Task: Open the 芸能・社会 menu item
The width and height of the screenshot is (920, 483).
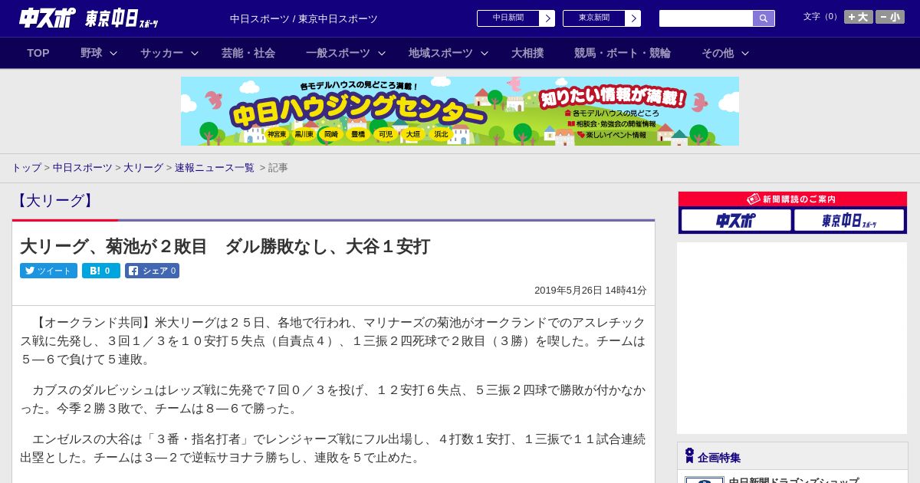Action: [x=248, y=53]
